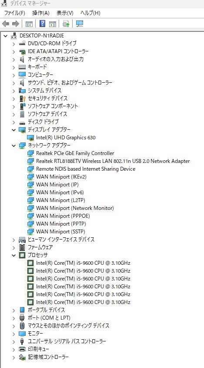Image resolution: width=204 pixels, height=368 pixels.
Task: Expand the ユニバーサル シリアル バス コントローラー node
Action: pyautogui.click(x=13, y=341)
